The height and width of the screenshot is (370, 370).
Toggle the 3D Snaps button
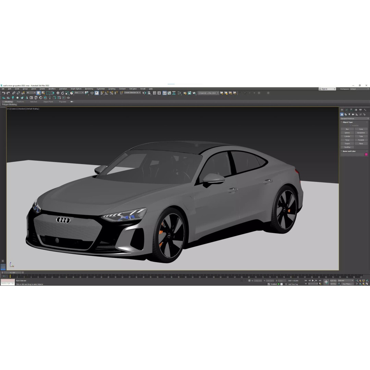tap(102, 93)
